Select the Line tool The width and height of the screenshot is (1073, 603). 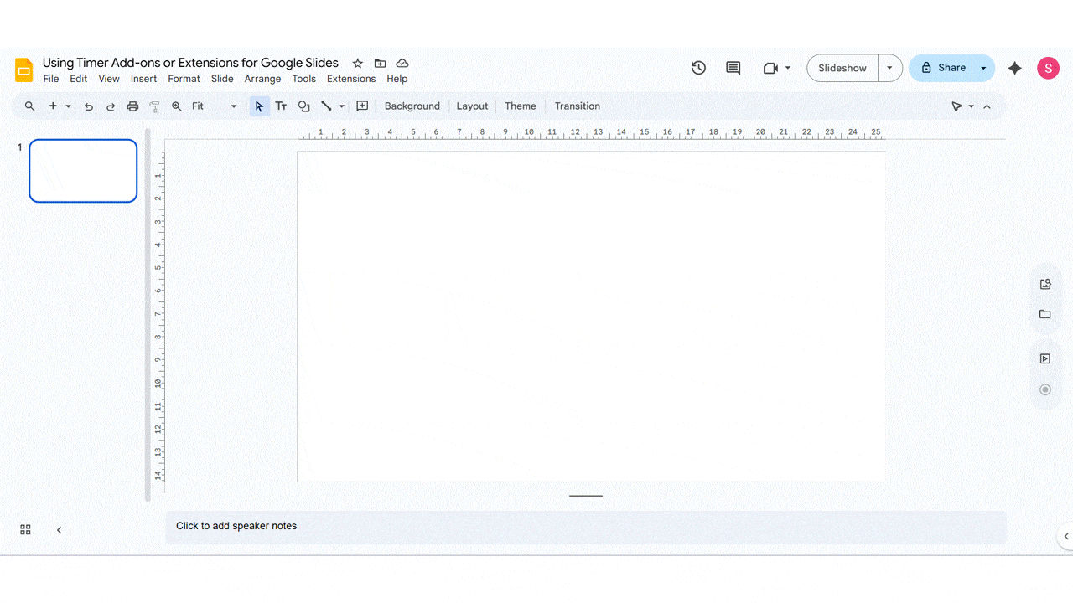[327, 106]
